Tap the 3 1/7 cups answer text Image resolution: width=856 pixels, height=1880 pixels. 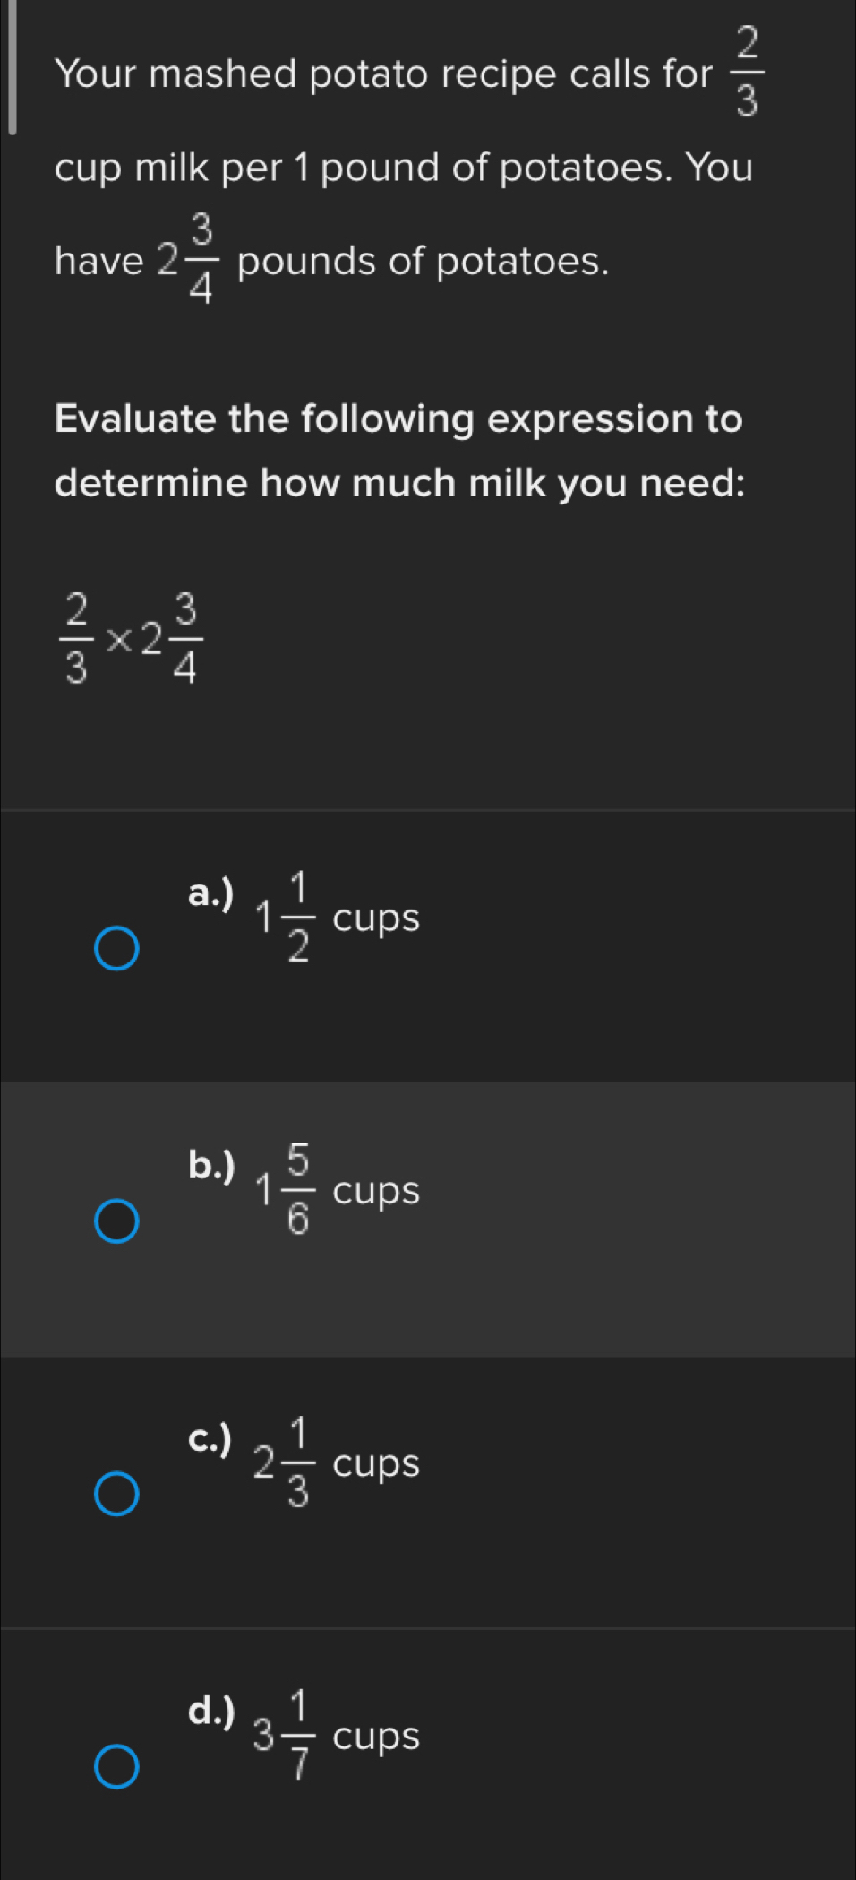pyautogui.click(x=338, y=1735)
